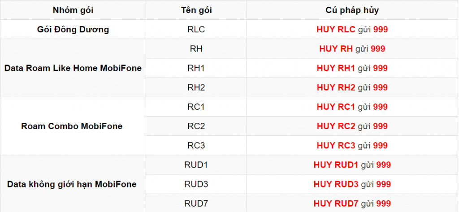The height and width of the screenshot is (212, 459).
Task: Click the RUD3 package name
Action: pos(196,184)
